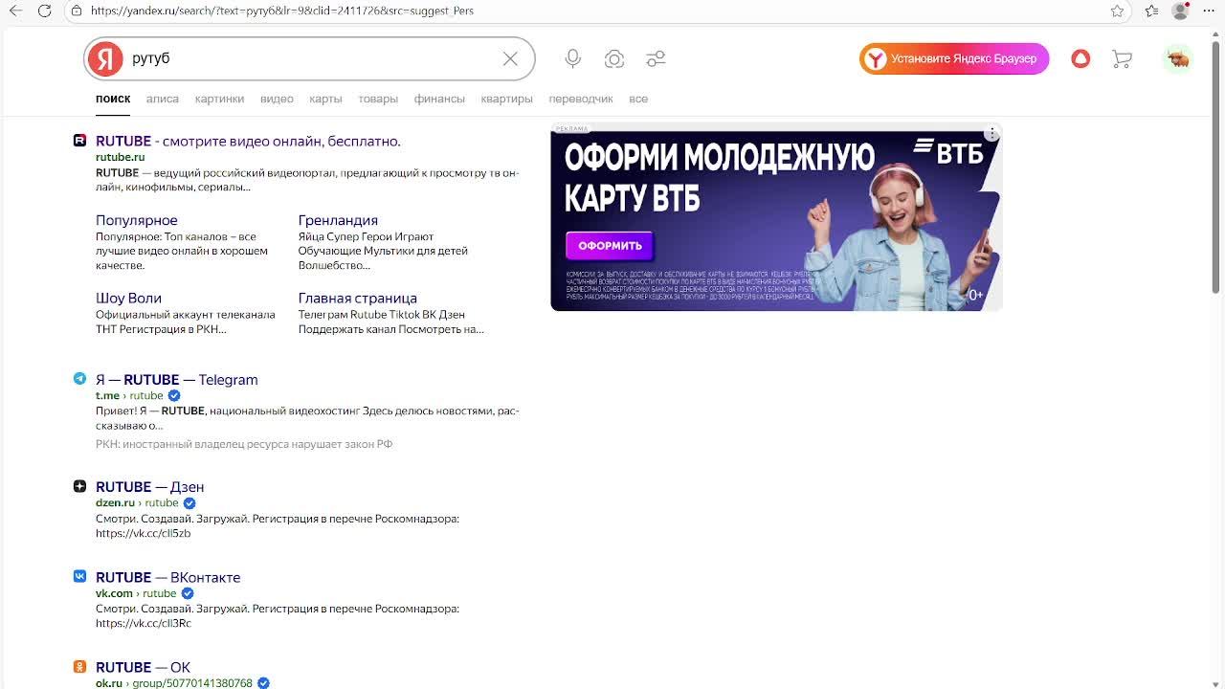Click the 'dzen.ru' domain in the Dzen result

[x=115, y=502]
